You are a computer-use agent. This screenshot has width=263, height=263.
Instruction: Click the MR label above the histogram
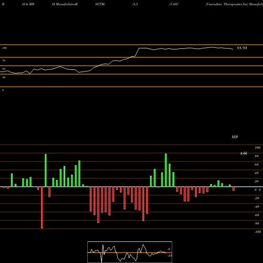point(235,137)
